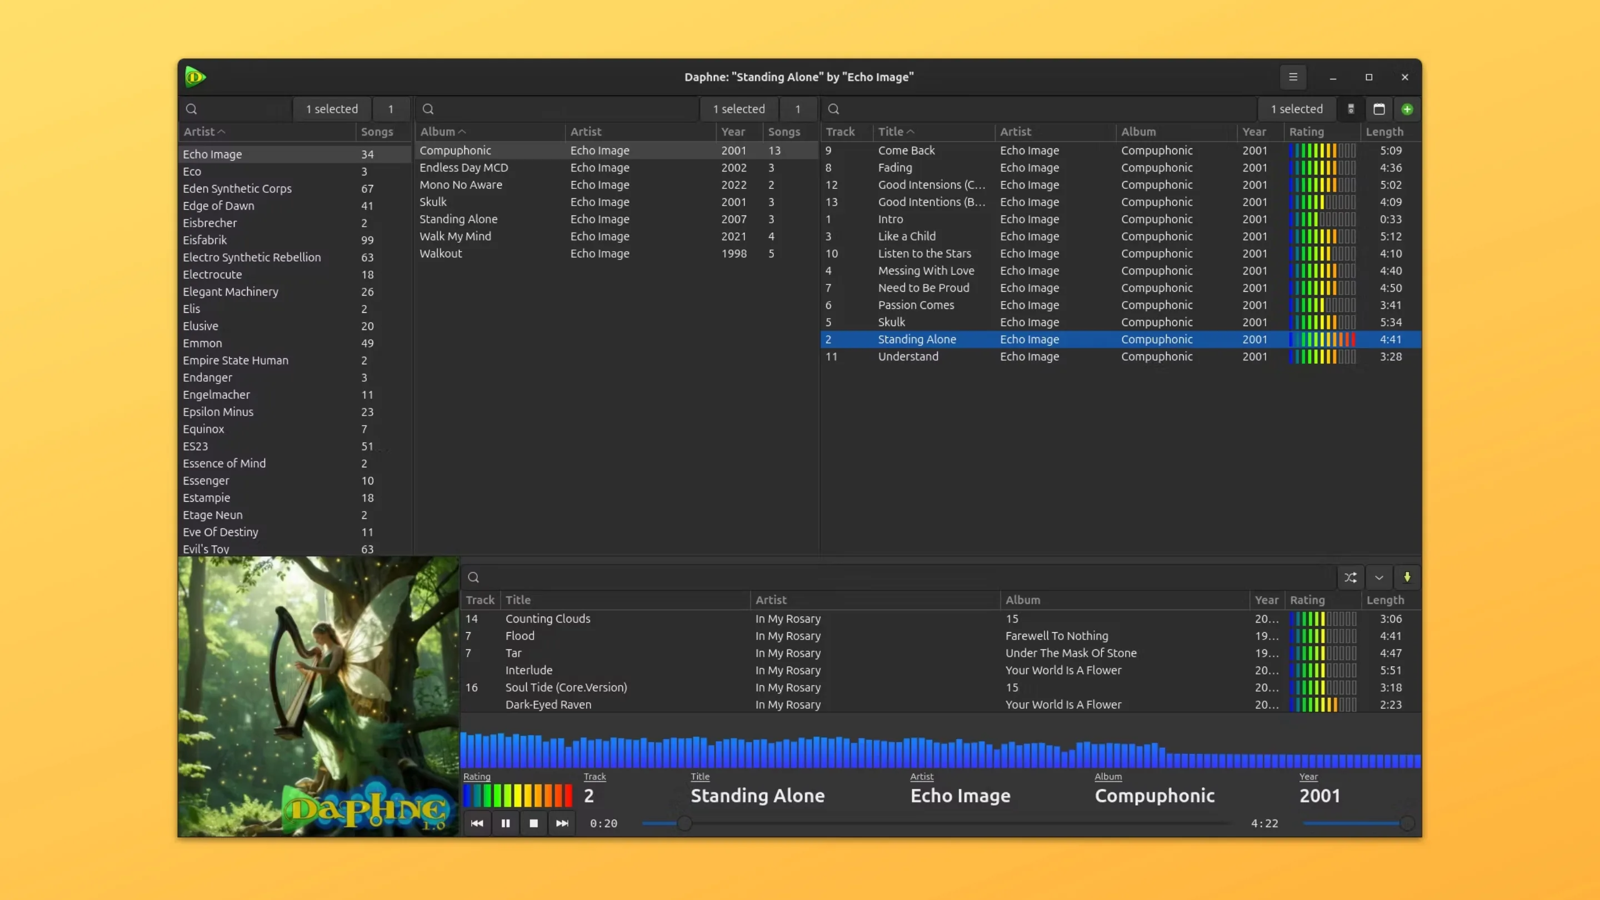Enable shuffle in the playlist panel
Viewport: 1600px width, 900px height.
click(x=1351, y=577)
